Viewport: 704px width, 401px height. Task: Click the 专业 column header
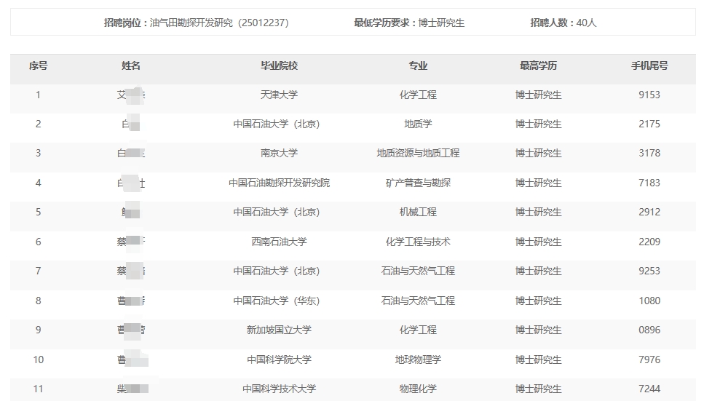pos(418,65)
